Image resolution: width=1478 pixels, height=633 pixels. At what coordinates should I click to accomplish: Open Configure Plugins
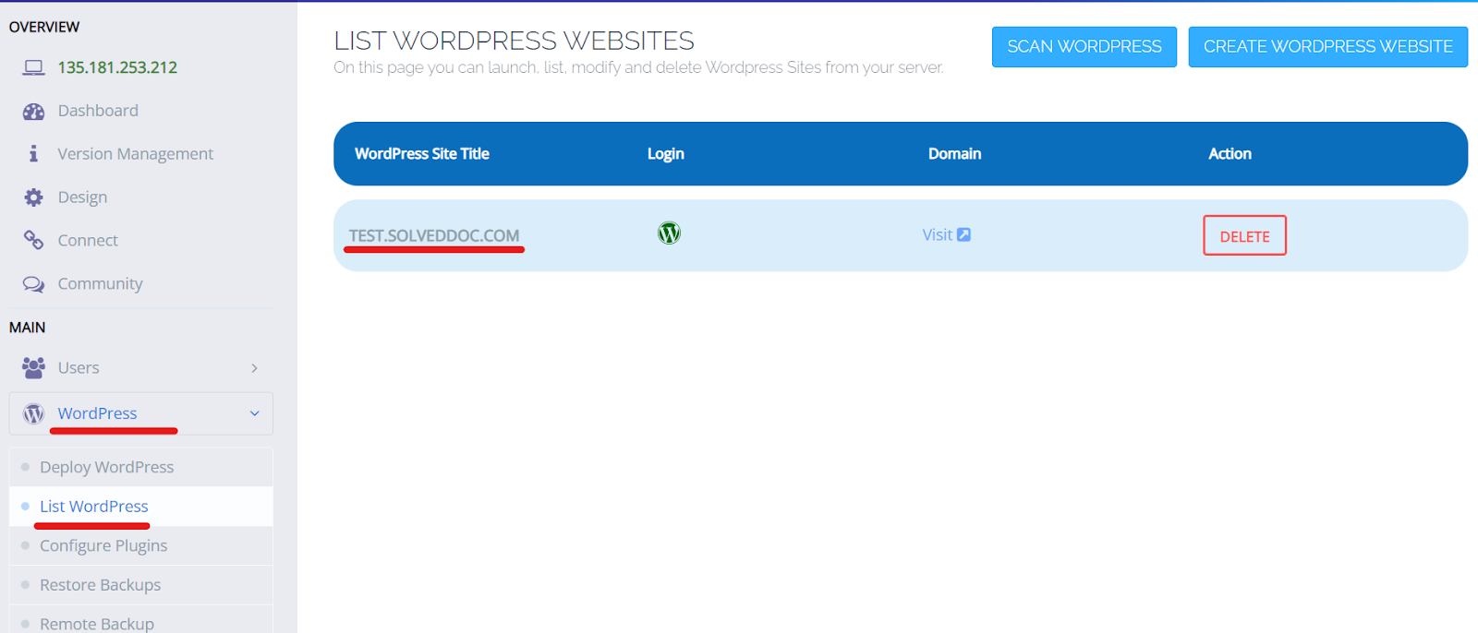(x=141, y=545)
